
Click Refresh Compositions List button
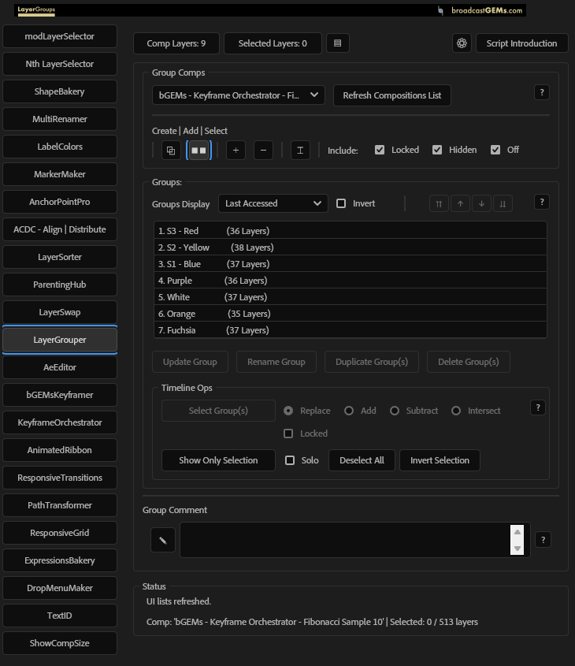[392, 95]
